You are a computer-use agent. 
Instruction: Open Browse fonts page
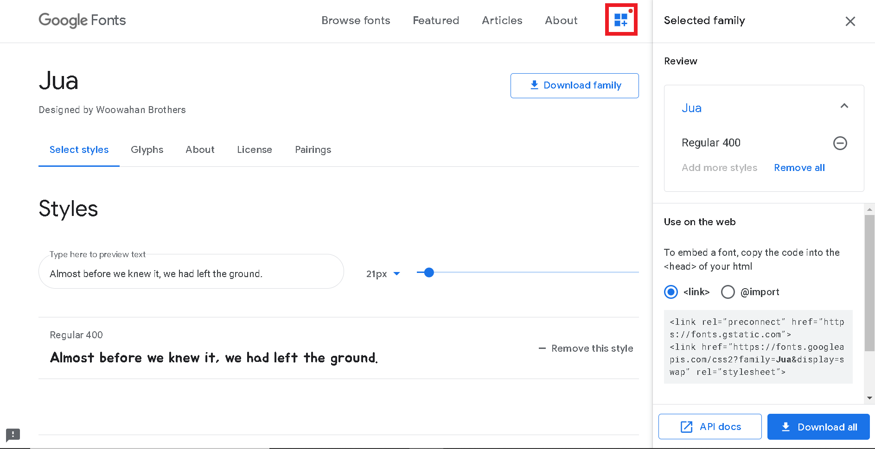356,20
